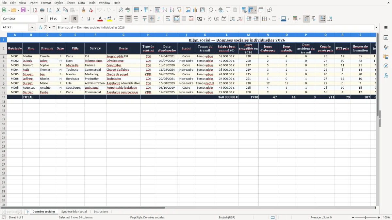Click Define print area icon
This screenshot has height=220, width=392.
(x=244, y=10)
